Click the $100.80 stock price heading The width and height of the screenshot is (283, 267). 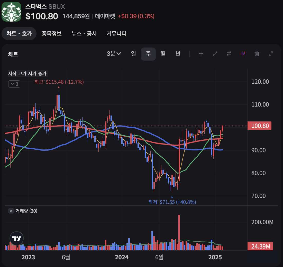tap(42, 16)
